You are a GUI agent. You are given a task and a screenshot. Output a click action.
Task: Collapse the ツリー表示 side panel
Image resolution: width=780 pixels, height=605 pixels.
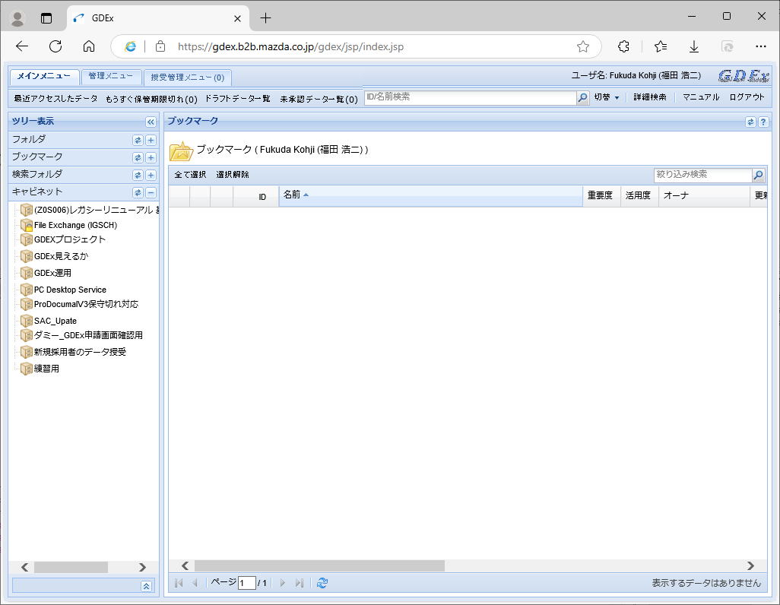151,122
